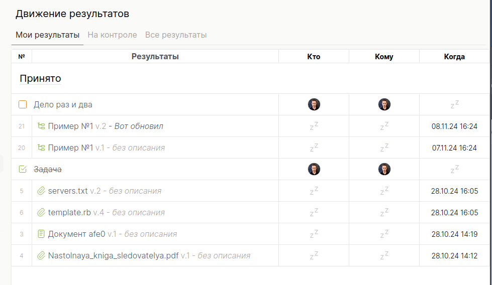The height and width of the screenshot is (285, 492).
Task: Click Кому avatar in Дело раз и два row
Action: pos(384,104)
